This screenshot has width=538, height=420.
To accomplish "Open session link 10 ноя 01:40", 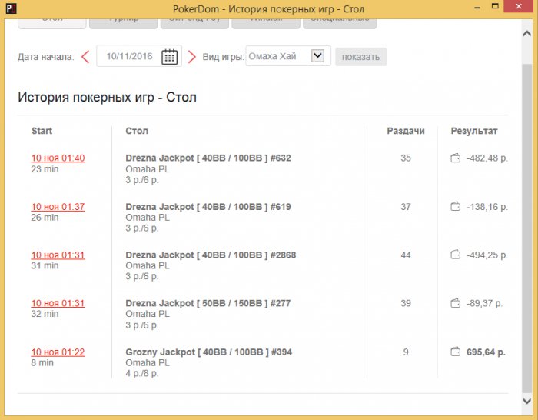I will pyautogui.click(x=58, y=158).
